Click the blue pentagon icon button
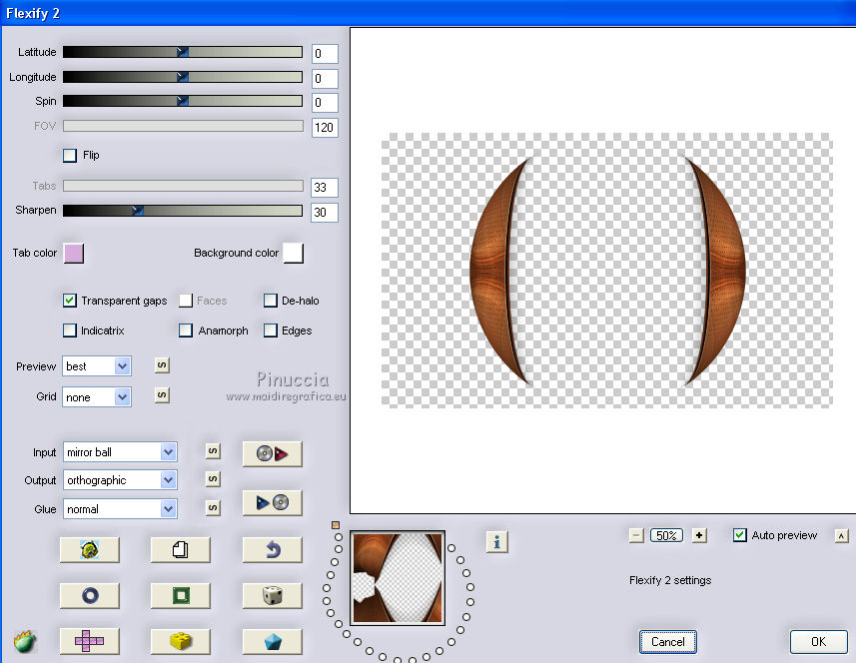Viewport: 856px width, 663px height. (x=272, y=641)
